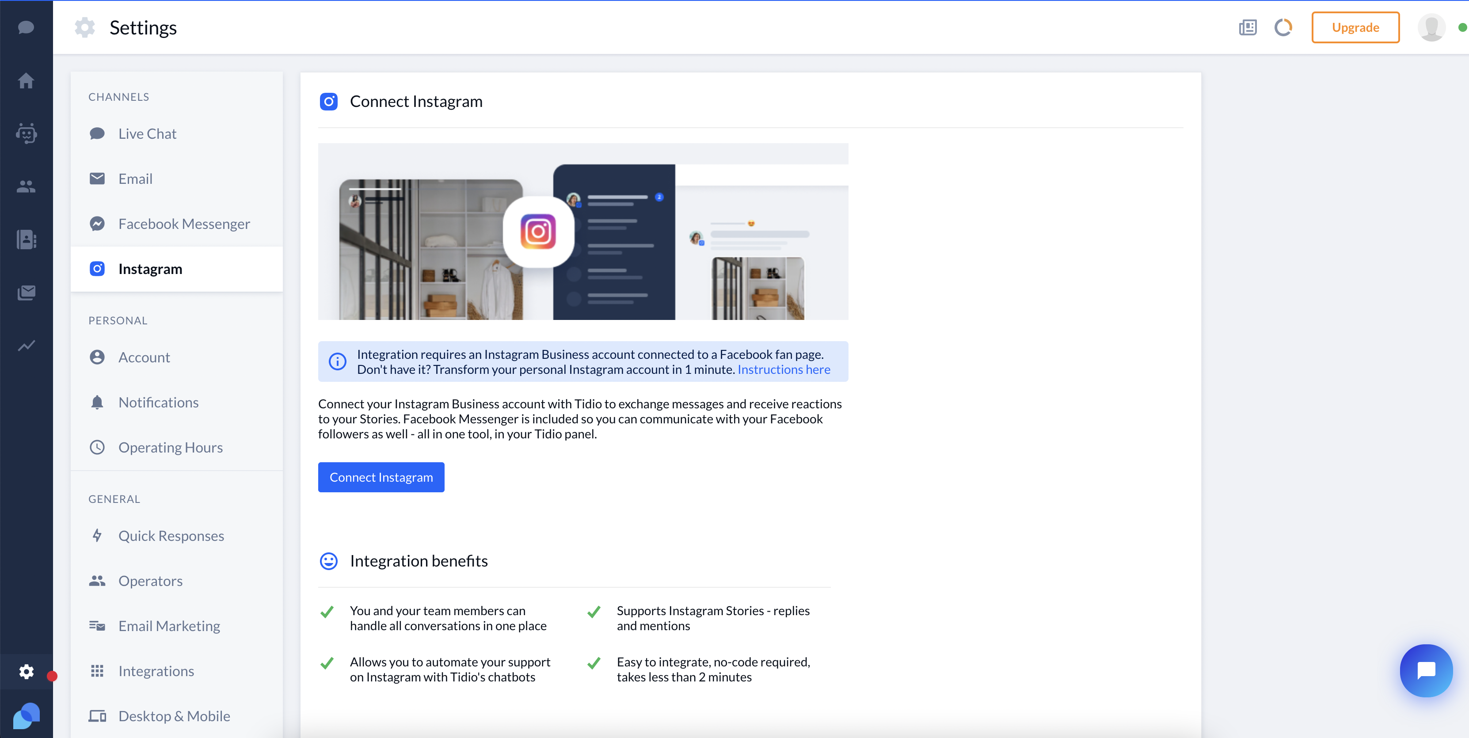
Task: Open the news feed icon in header
Action: pos(1247,27)
